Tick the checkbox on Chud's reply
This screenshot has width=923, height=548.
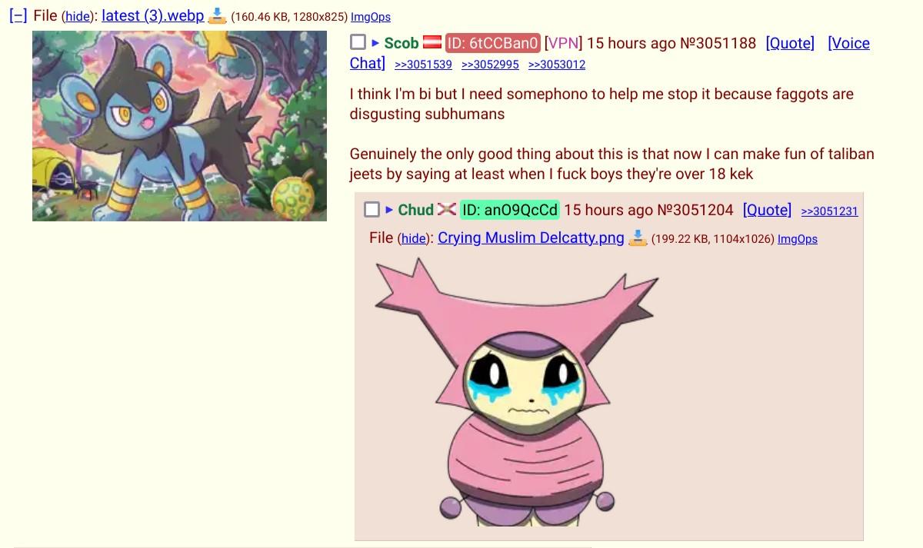click(372, 209)
